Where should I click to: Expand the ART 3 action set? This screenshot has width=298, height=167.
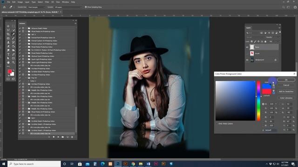click(x=26, y=34)
